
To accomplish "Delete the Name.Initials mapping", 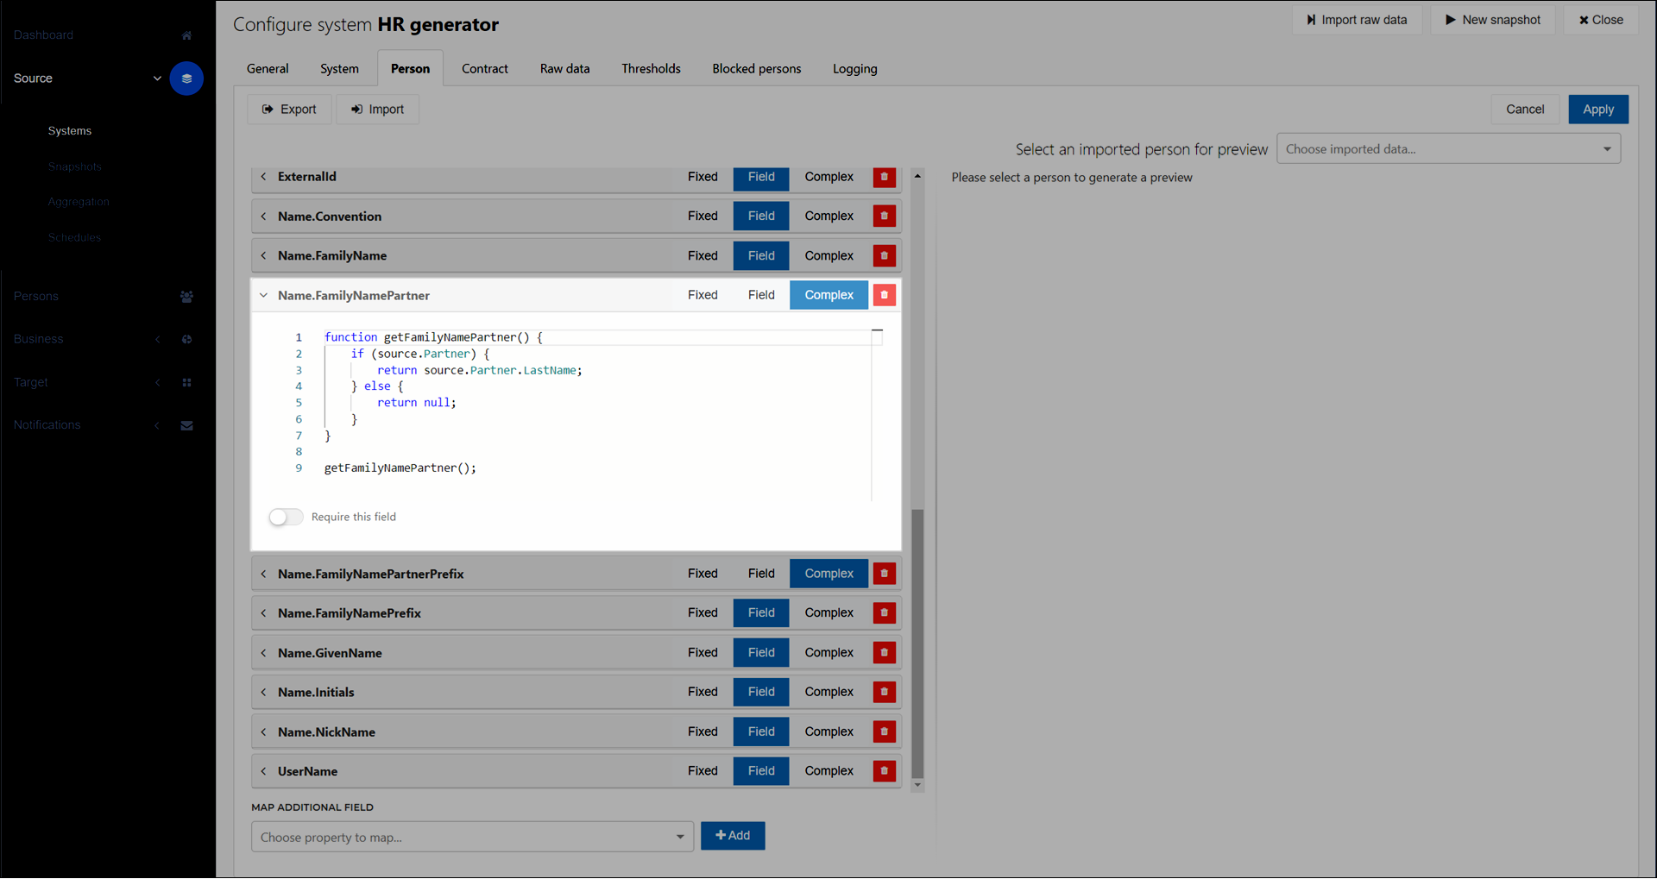I will (885, 692).
